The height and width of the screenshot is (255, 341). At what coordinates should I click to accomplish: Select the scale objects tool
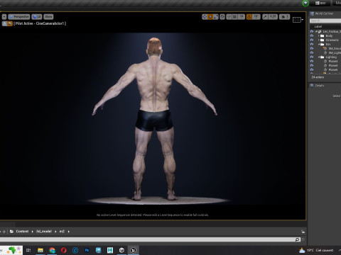click(x=216, y=17)
